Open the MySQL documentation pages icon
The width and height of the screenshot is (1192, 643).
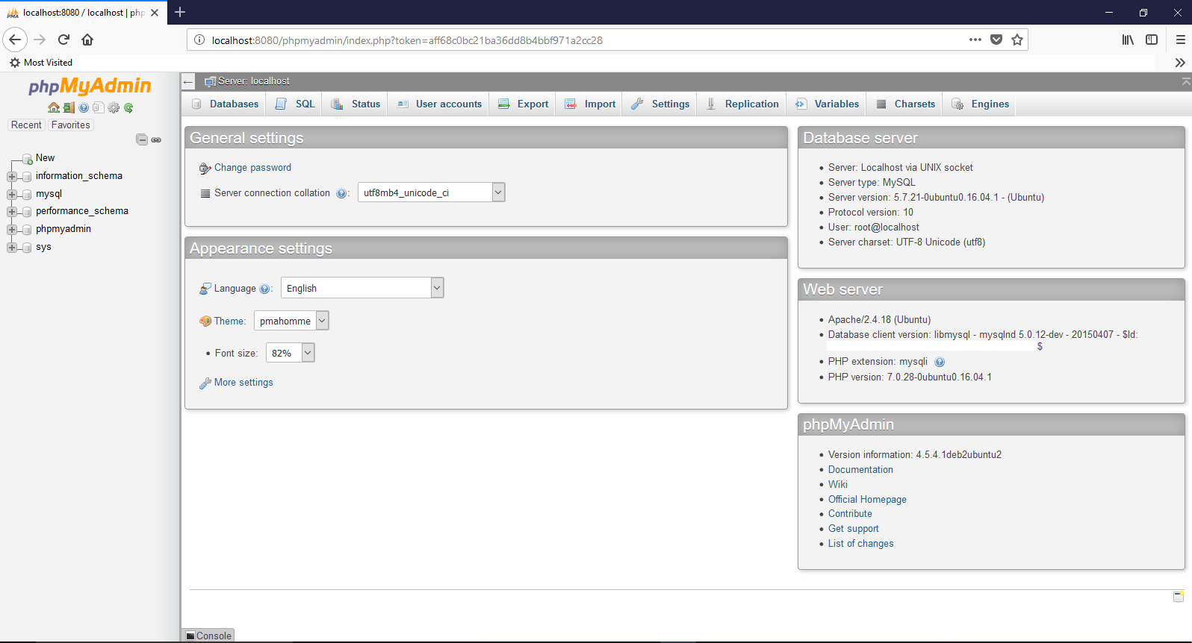coord(98,107)
